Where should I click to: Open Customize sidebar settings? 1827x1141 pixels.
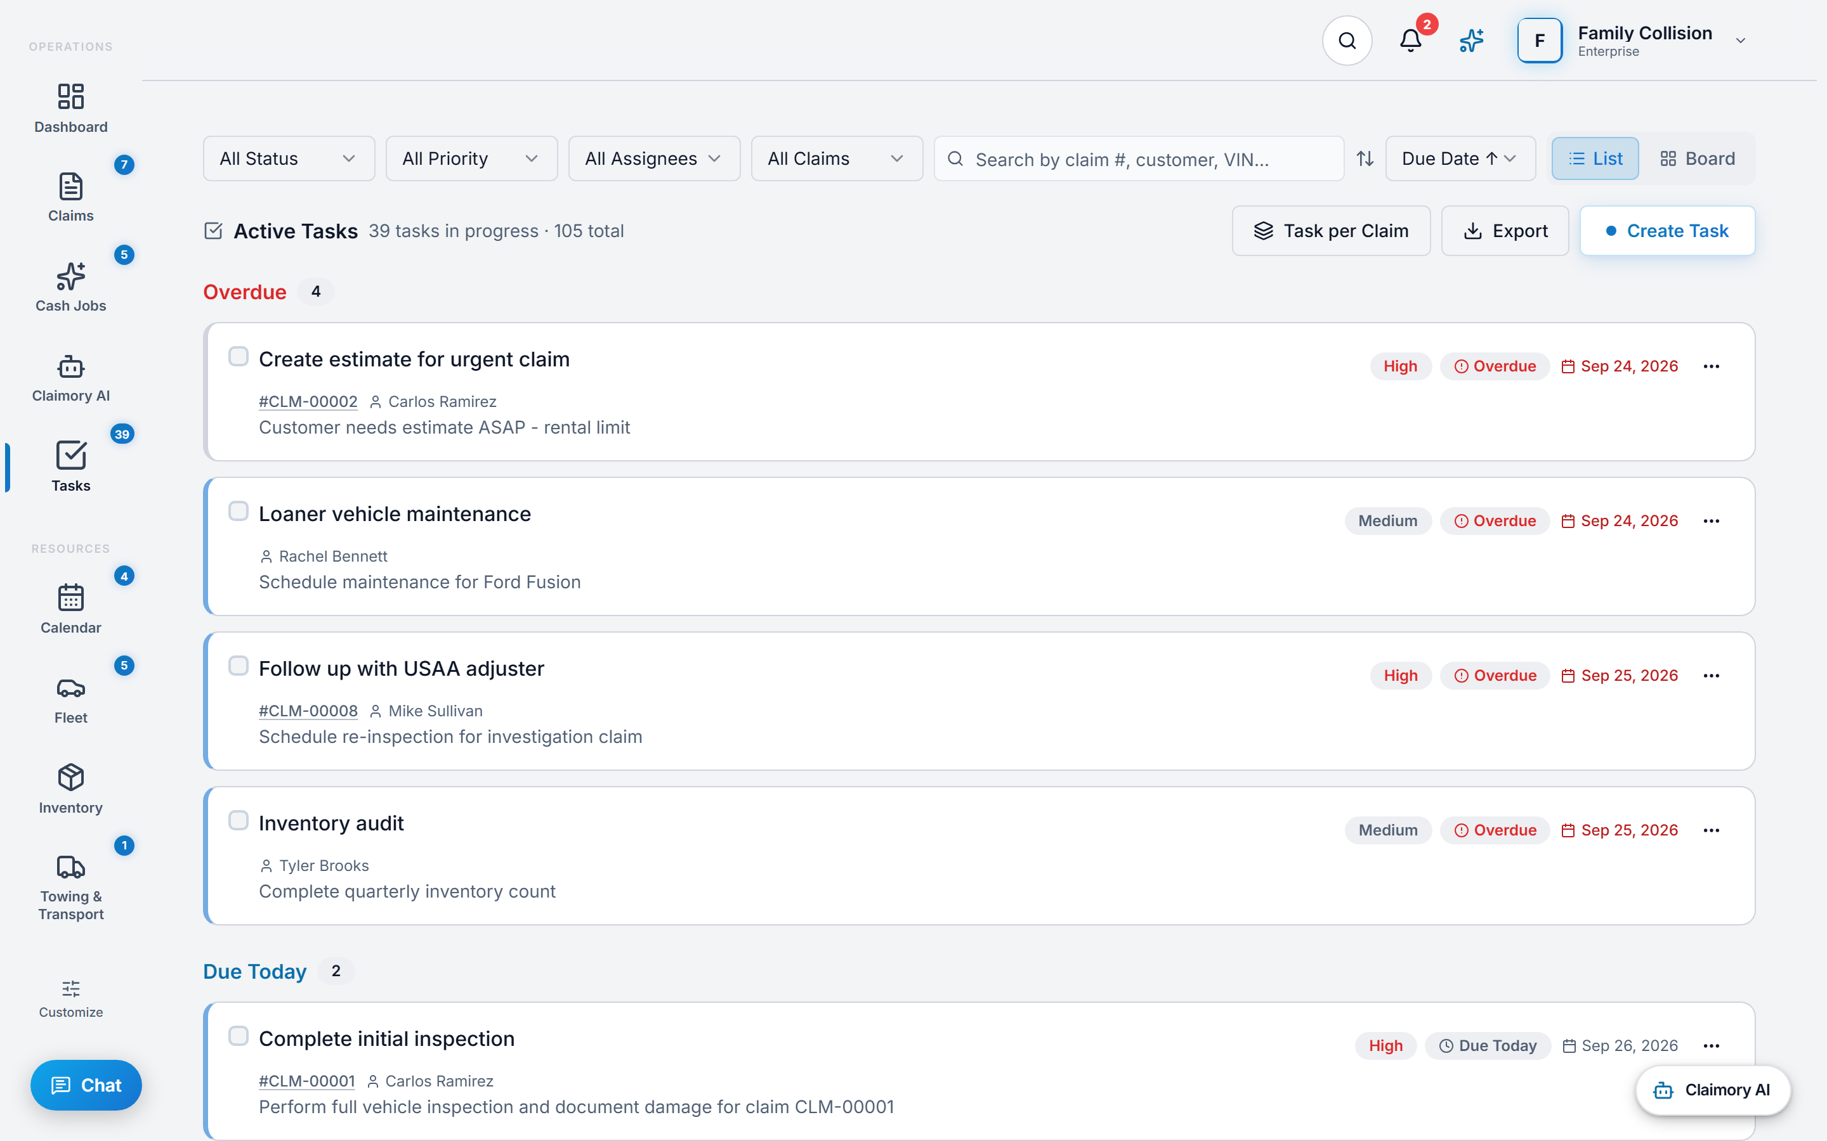[71, 998]
